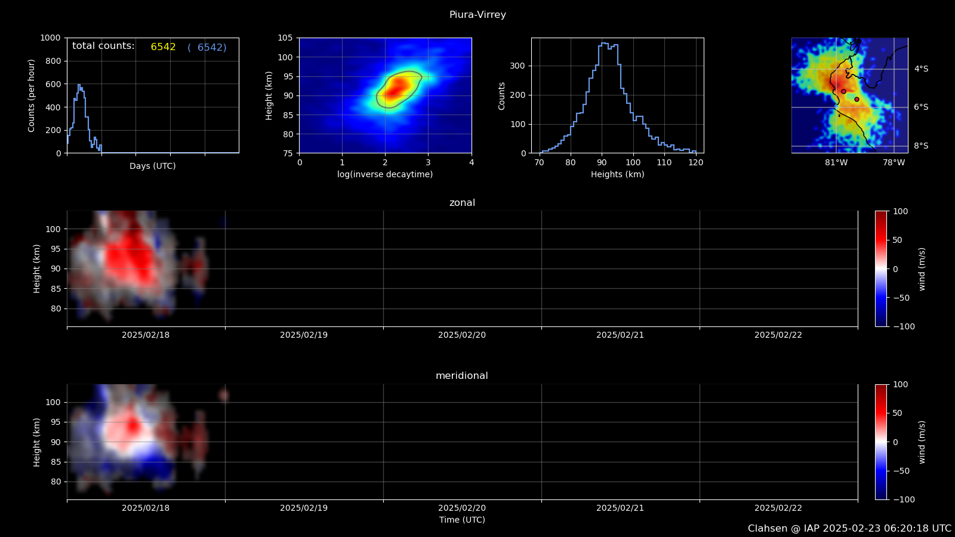Click the zonal wind colorbar

pyautogui.click(x=881, y=268)
